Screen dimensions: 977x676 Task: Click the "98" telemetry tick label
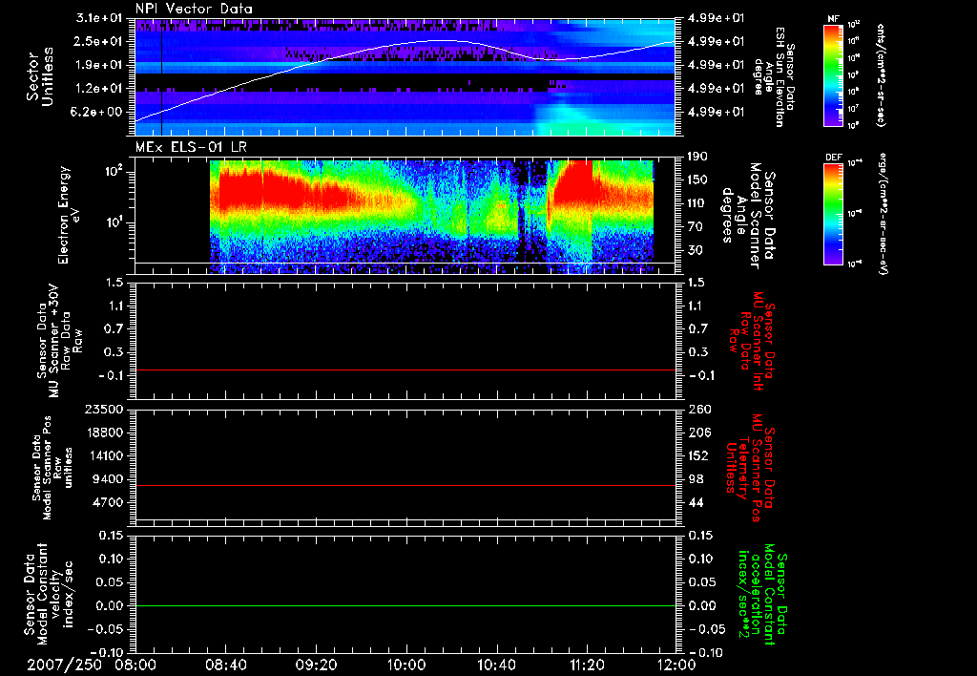click(x=695, y=479)
